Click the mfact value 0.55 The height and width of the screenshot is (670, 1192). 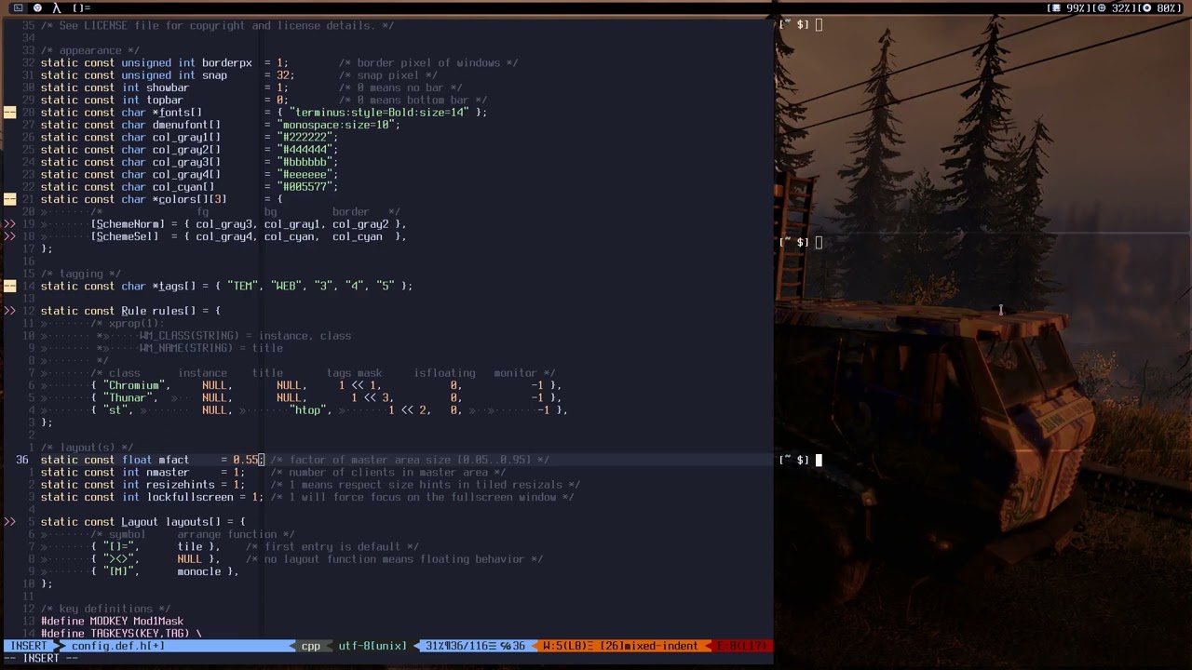click(x=246, y=460)
